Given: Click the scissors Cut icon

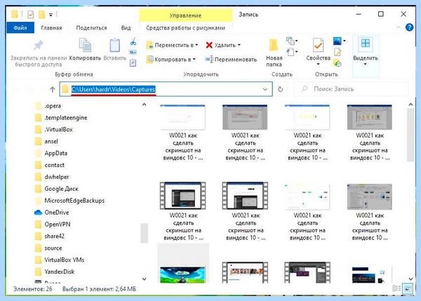Looking at the screenshot, I should click(x=133, y=41).
